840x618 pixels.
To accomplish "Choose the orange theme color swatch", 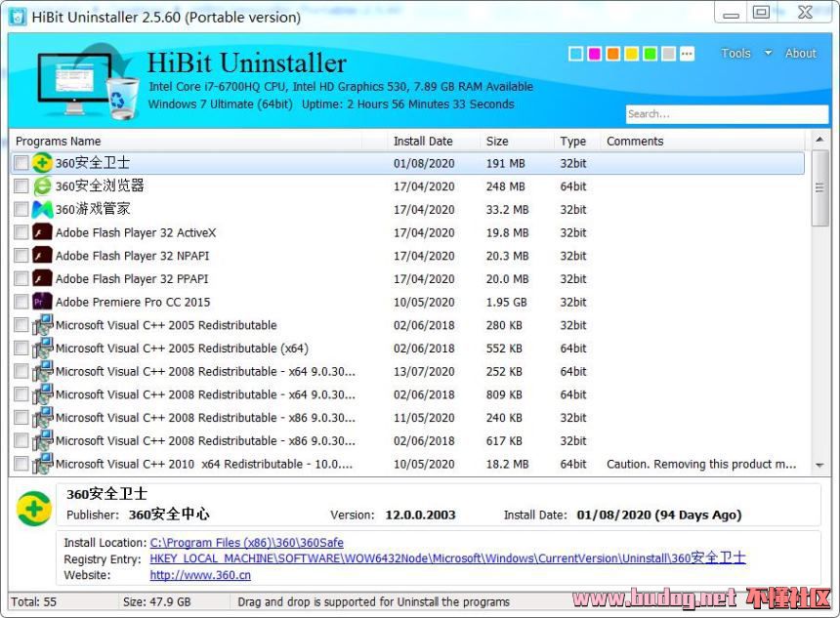I will tap(612, 54).
